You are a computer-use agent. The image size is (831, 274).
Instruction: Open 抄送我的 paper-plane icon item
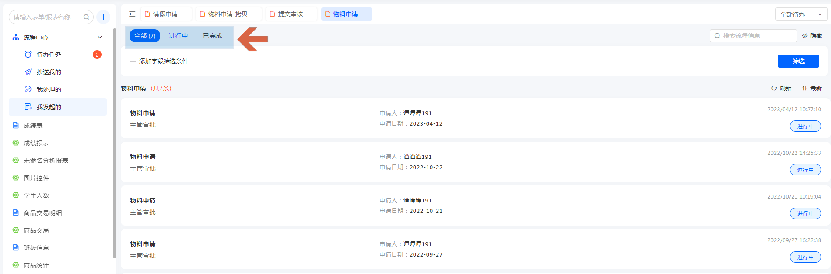28,72
